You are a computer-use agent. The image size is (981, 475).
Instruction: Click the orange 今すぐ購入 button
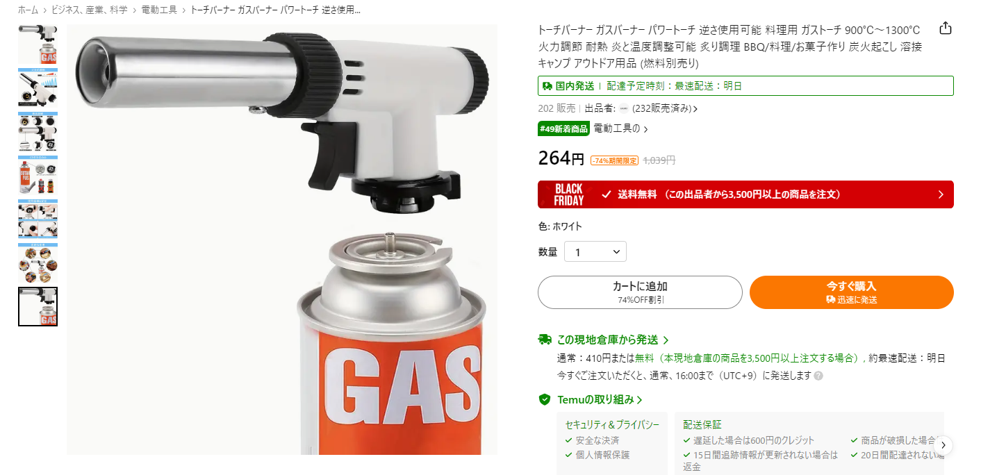click(x=851, y=292)
